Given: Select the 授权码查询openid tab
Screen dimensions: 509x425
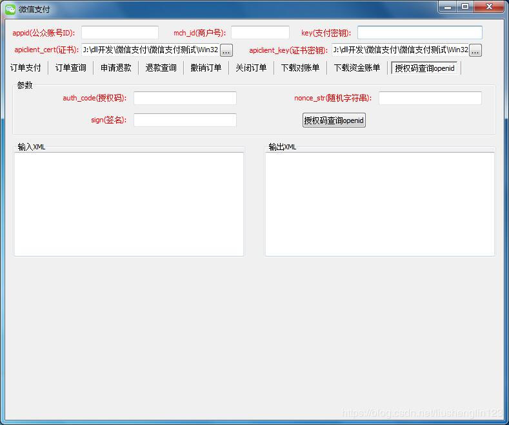Looking at the screenshot, I should point(424,68).
